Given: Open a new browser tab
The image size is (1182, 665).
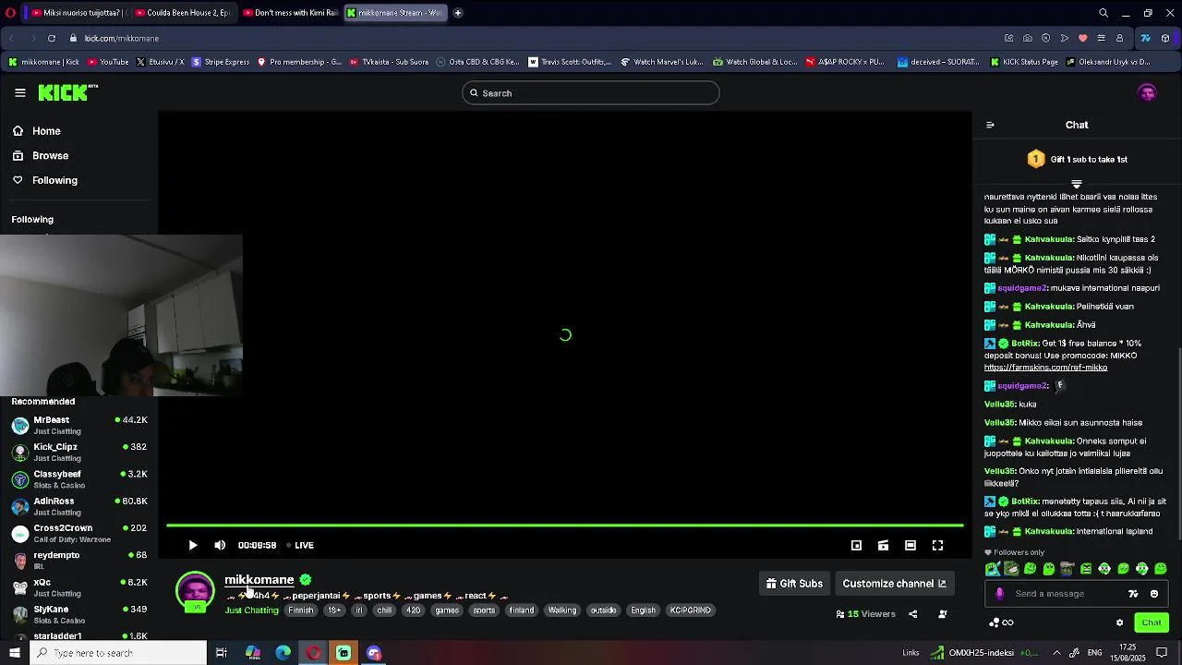Looking at the screenshot, I should coord(458,13).
